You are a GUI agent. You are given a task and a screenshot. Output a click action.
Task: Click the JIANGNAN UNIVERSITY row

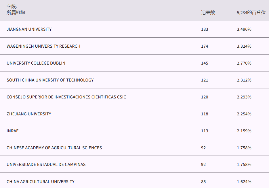point(29,29)
